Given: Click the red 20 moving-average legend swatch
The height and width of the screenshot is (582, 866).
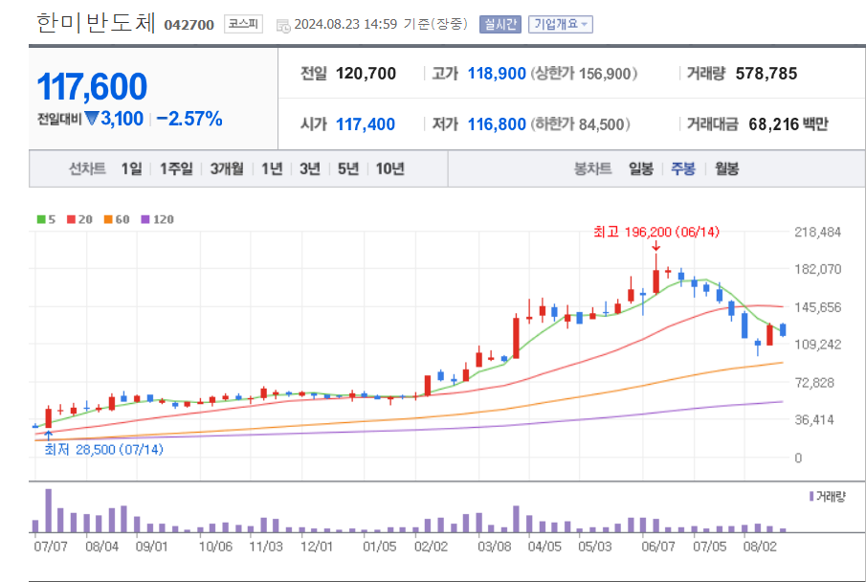Looking at the screenshot, I should (x=71, y=219).
